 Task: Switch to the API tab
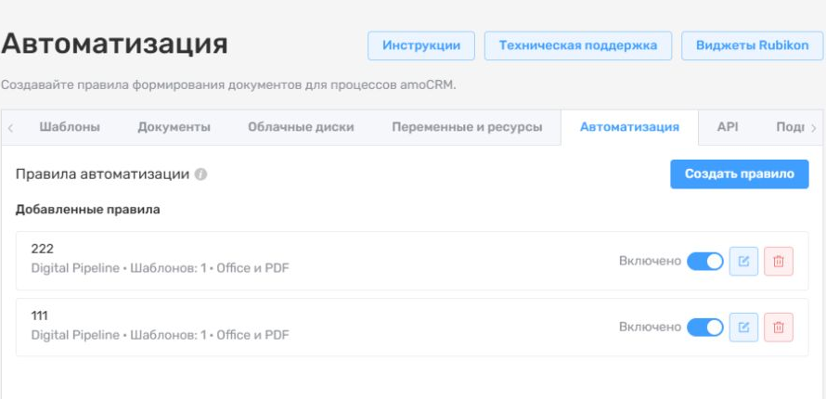[728, 127]
